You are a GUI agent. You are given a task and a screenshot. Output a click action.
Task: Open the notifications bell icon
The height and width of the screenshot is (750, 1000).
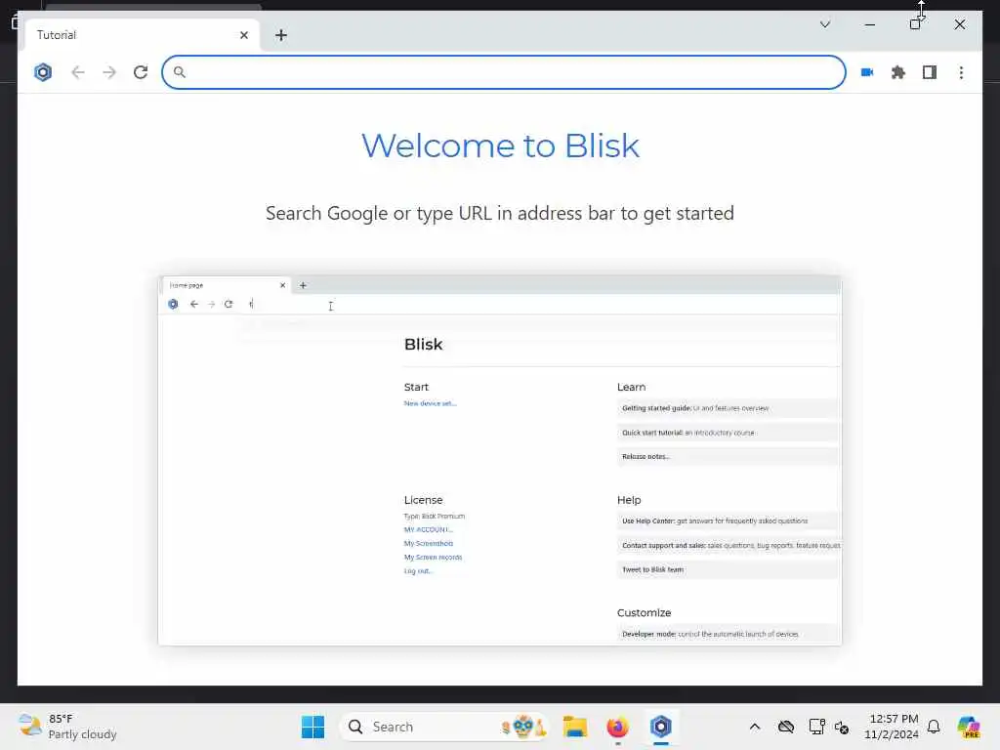(934, 727)
